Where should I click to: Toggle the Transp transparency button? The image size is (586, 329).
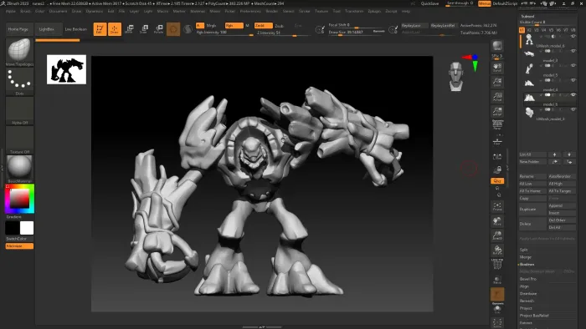[497, 280]
